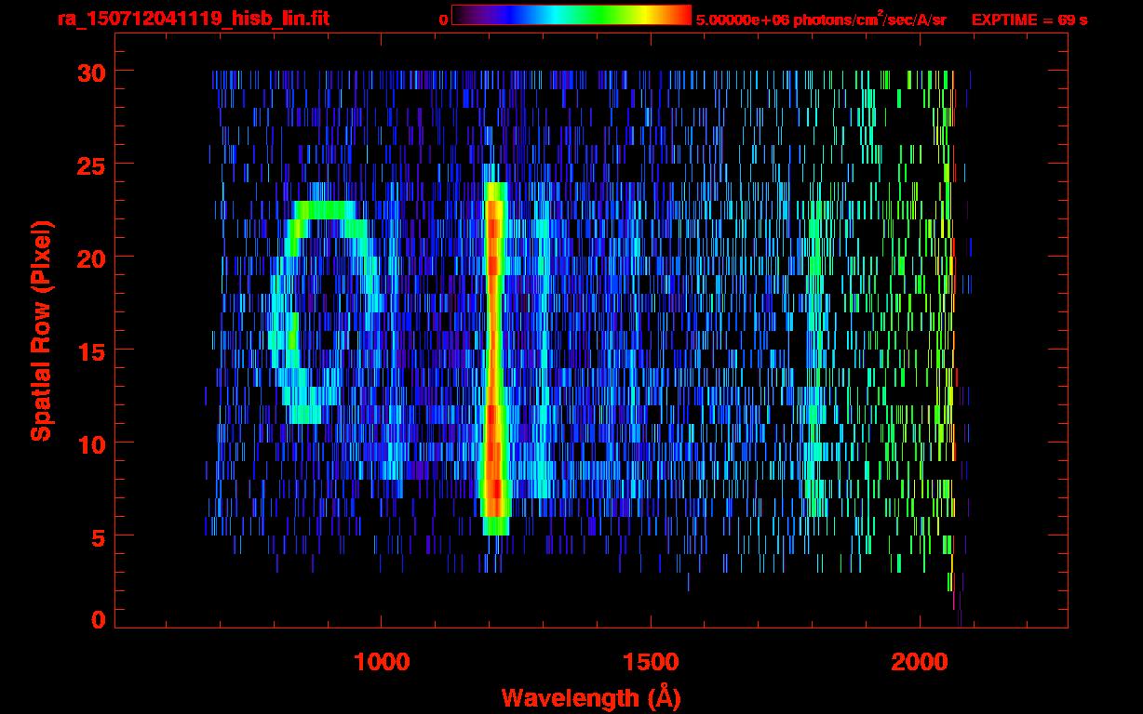Viewport: 1143px width, 714px height.
Task: Click the y-axis tick label 30
Action: point(90,72)
